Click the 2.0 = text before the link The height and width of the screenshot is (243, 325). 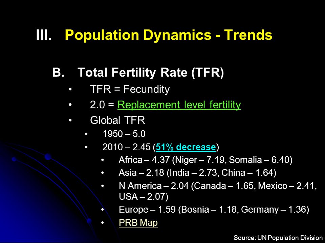pos(102,105)
